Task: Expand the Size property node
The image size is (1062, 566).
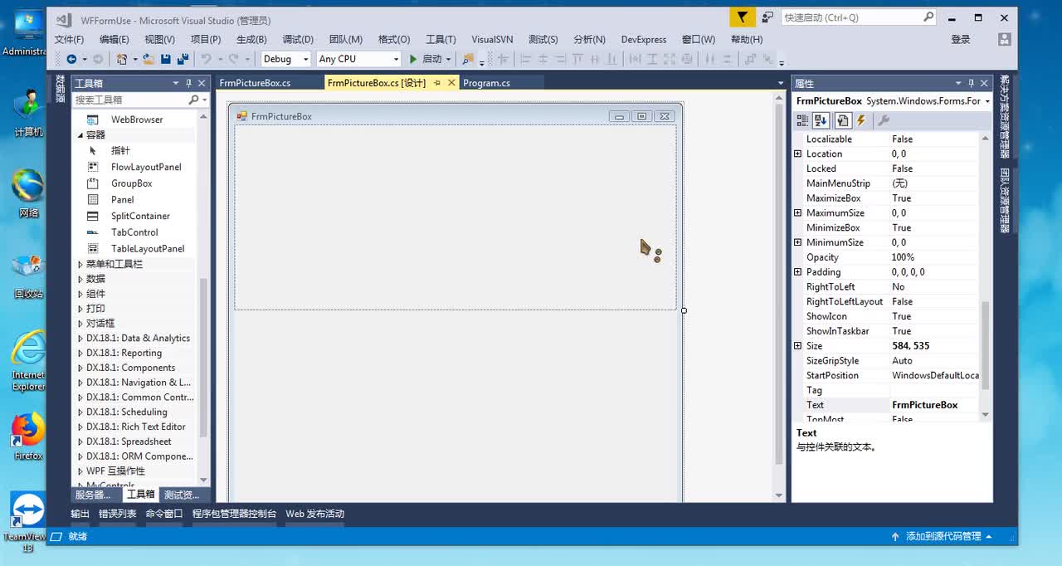Action: [x=798, y=346]
